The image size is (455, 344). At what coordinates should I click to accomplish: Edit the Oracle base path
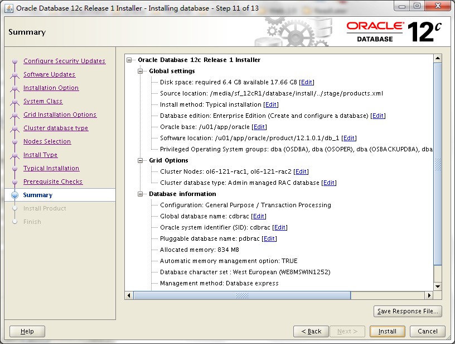[x=259, y=127]
